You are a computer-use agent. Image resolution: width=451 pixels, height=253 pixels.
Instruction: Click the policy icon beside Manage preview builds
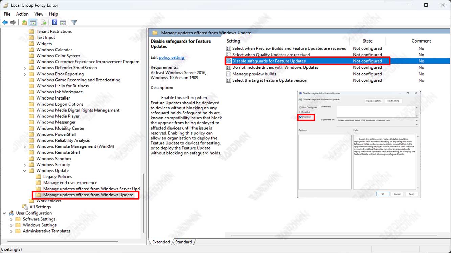tap(229, 74)
